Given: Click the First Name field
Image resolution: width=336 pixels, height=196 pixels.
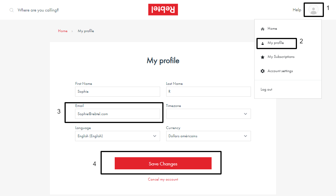Looking at the screenshot, I should pyautogui.click(x=117, y=91).
